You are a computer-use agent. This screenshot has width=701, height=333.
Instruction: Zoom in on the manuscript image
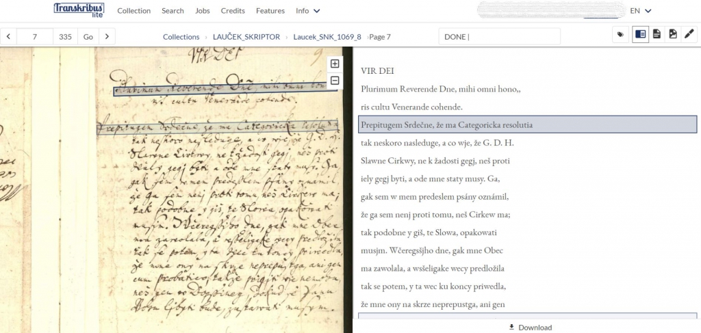335,64
